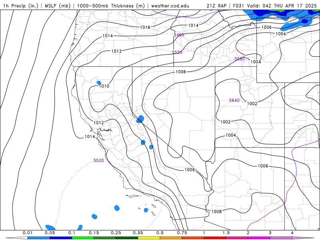Click the 1004 label below the 1002 label
The image size is (320, 240).
(231, 135)
